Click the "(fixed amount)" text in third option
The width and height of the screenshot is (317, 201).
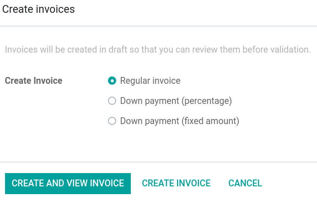[210, 121]
